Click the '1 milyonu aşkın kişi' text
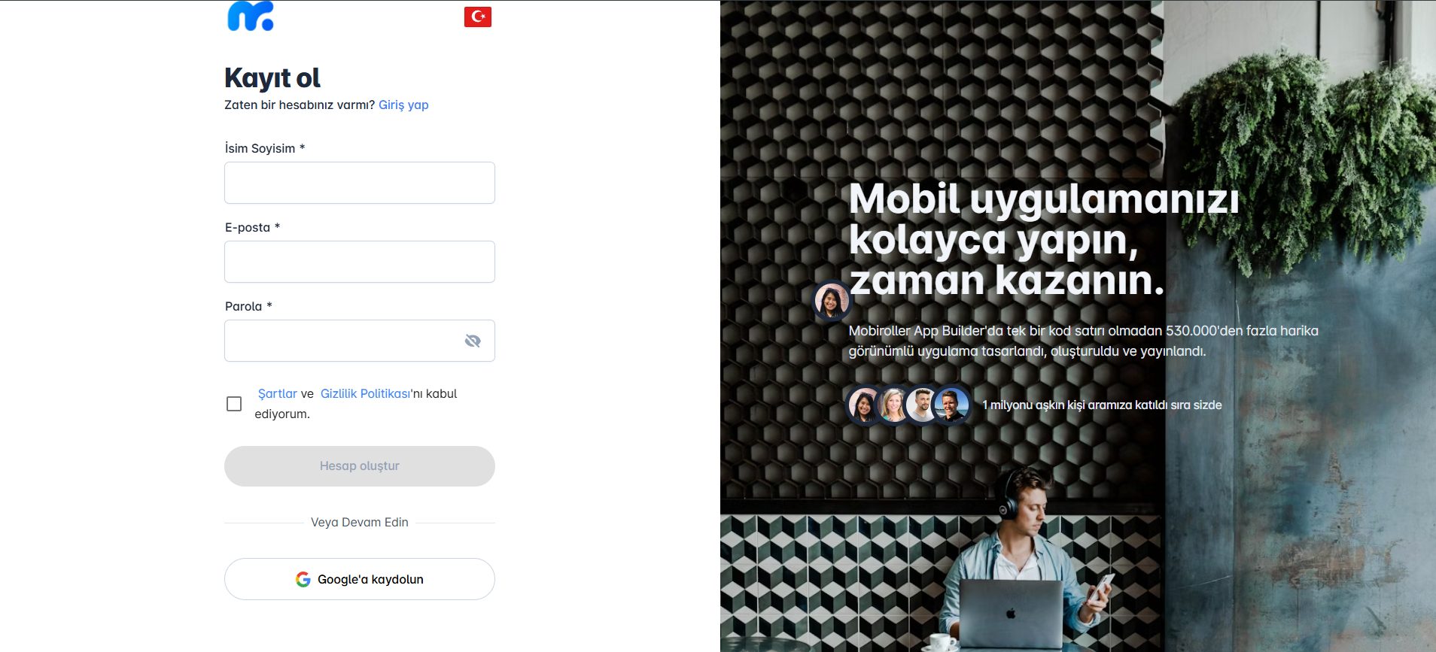 tap(1102, 405)
